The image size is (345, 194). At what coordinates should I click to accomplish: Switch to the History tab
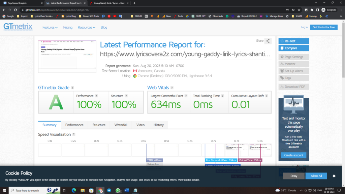click(159, 125)
